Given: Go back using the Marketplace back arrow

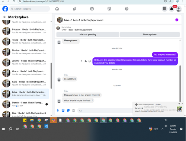Looking at the screenshot, I should (4, 17).
